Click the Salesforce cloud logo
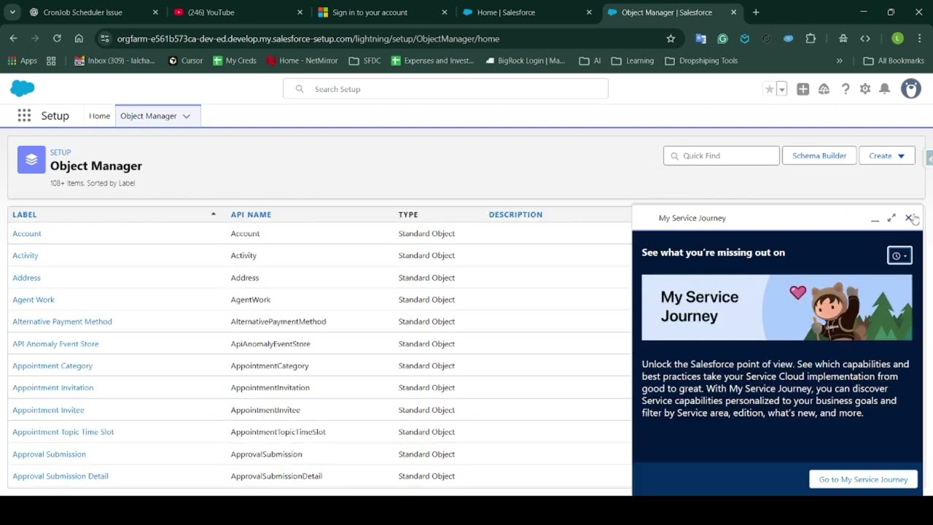933x525 pixels. tap(23, 88)
